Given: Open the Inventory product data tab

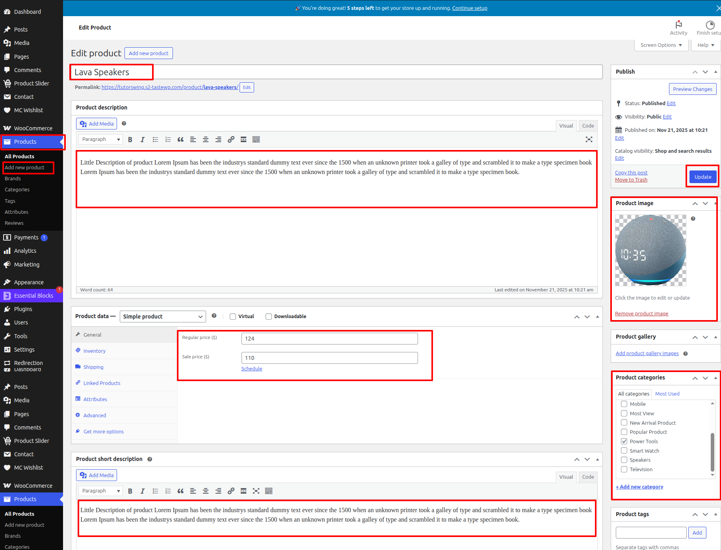Looking at the screenshot, I should point(95,351).
